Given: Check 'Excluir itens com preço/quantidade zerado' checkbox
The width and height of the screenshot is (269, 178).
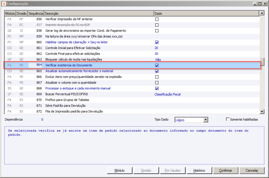Looking at the screenshot, I should [x=157, y=77].
